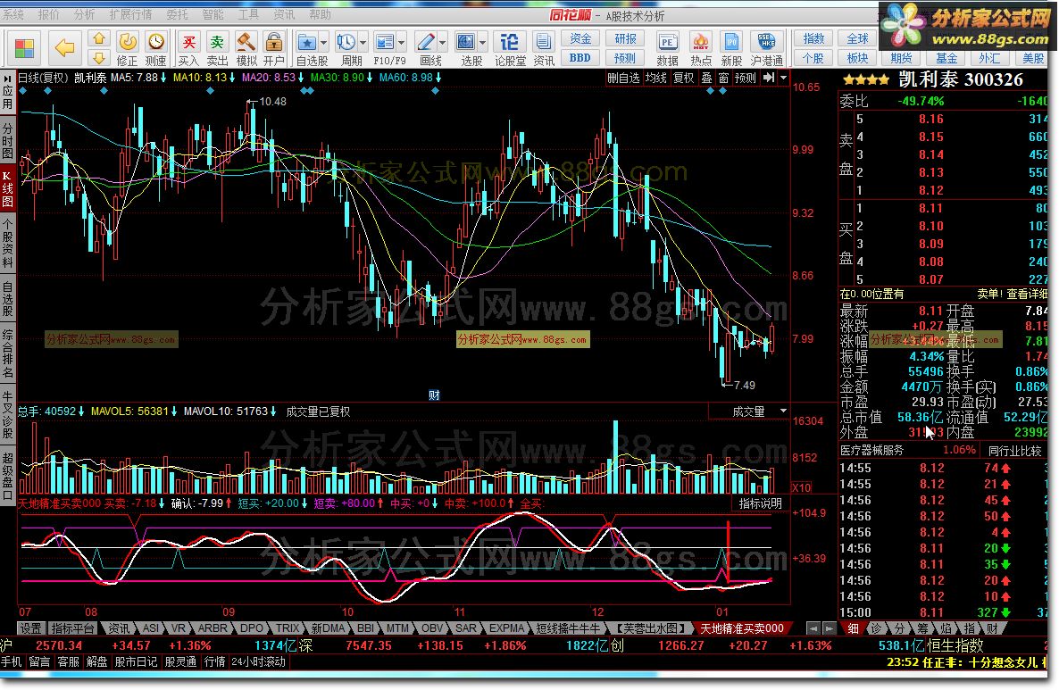Open the 扩展行情 menu
Viewport: 1059px width, 690px height.
coord(130,14)
